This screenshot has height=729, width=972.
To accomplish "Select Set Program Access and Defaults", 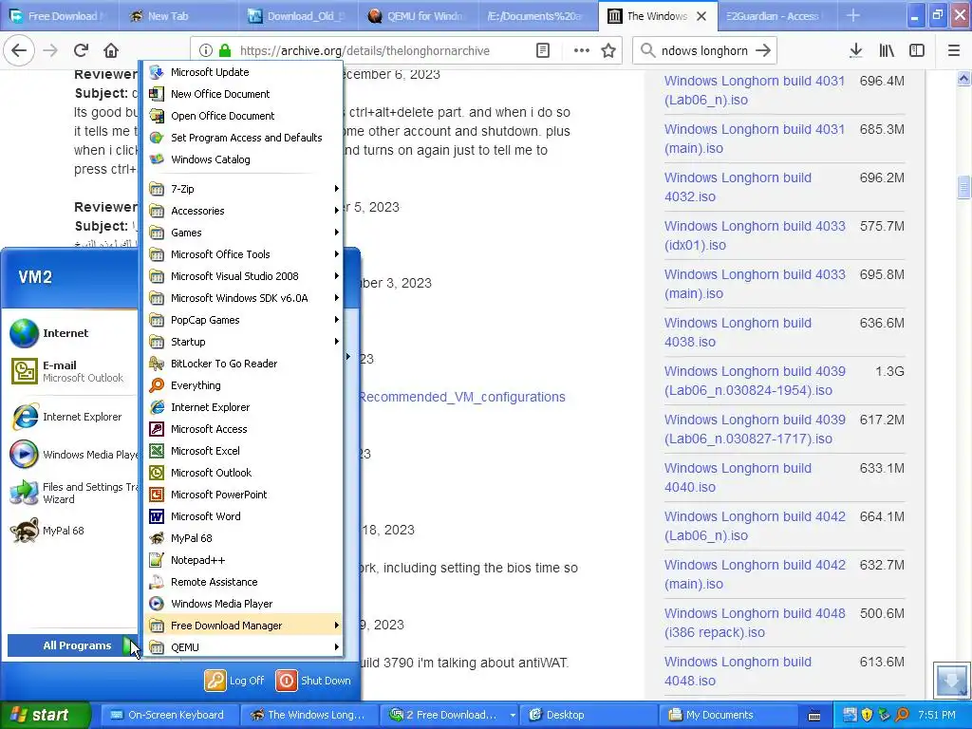I will point(243,138).
